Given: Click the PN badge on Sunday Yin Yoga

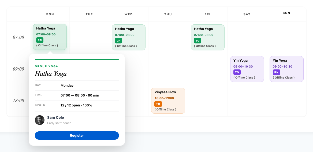Looking at the screenshot, I should coord(277,72).
